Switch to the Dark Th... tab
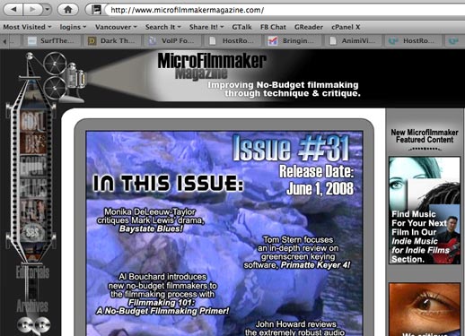The image size is (465, 336). point(112,41)
